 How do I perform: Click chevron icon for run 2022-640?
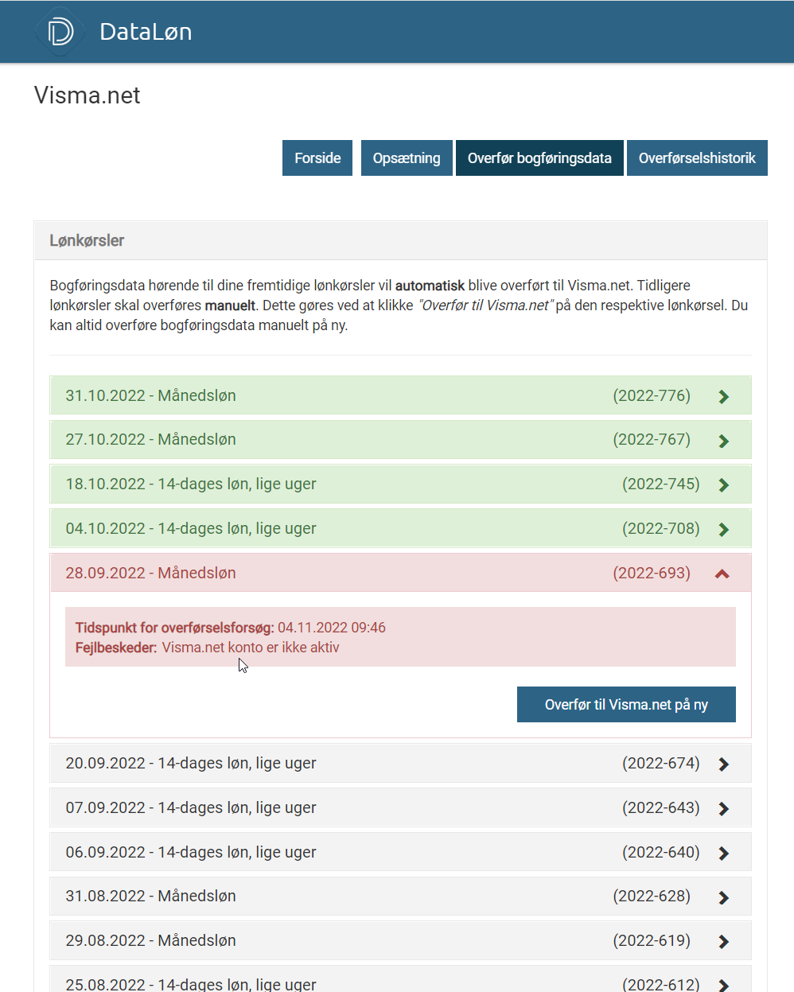coord(723,853)
